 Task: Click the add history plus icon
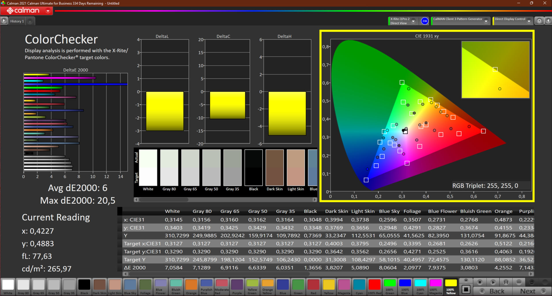[x=30, y=21]
